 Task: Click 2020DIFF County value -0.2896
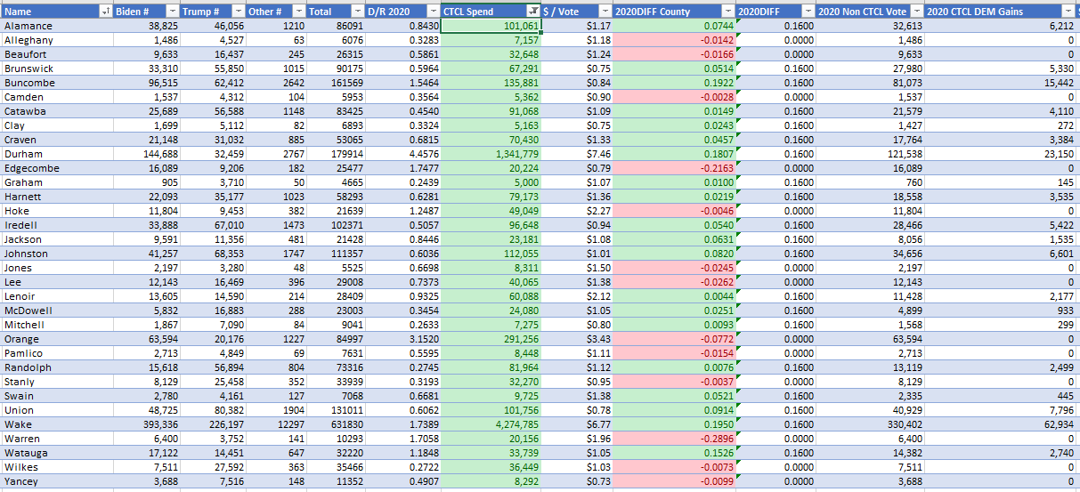pyautogui.click(x=717, y=439)
